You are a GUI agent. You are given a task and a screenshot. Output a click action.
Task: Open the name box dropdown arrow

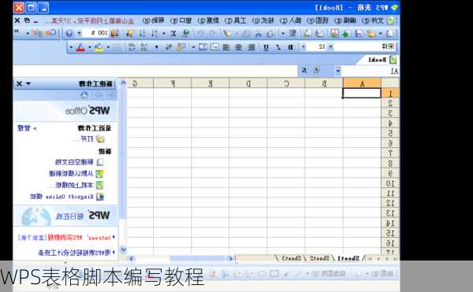point(338,71)
